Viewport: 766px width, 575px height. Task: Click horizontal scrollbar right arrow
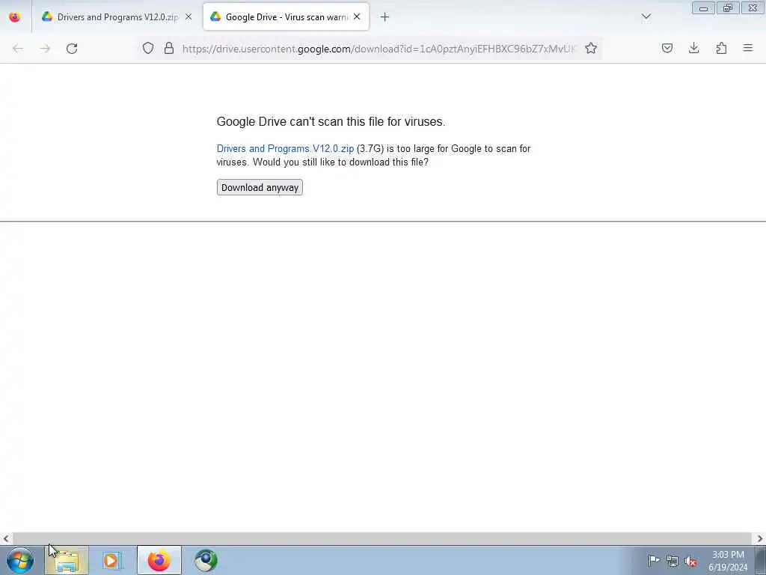click(760, 539)
